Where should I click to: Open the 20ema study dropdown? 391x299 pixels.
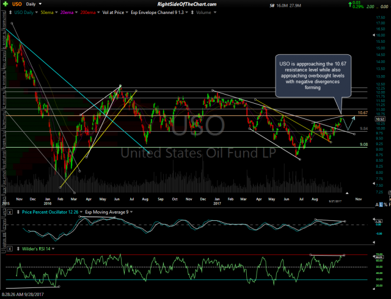tap(76, 12)
